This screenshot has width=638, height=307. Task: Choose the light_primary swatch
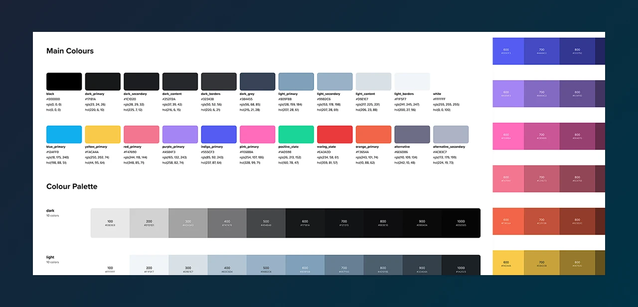tap(296, 82)
